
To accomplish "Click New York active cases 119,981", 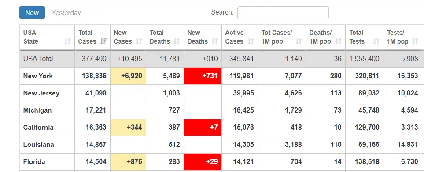I will click(x=242, y=76).
